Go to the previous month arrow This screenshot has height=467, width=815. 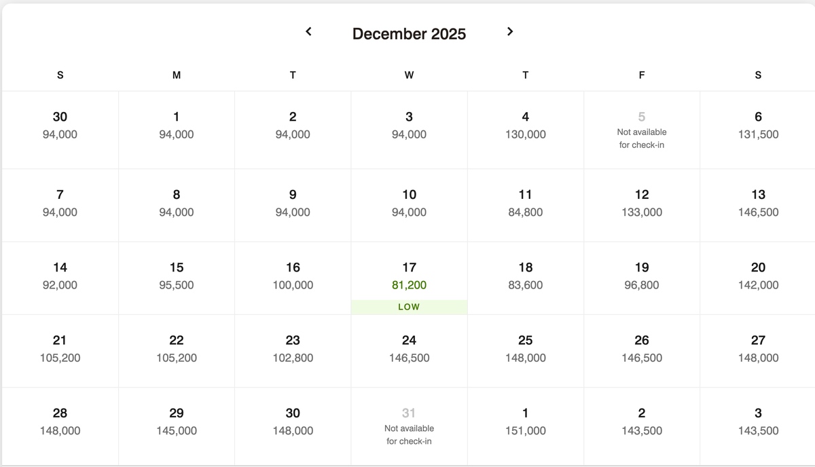[x=308, y=31]
